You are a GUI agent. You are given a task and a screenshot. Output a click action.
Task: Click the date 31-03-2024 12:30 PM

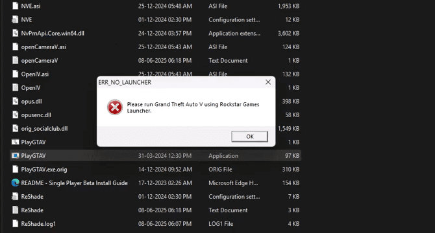coord(165,156)
